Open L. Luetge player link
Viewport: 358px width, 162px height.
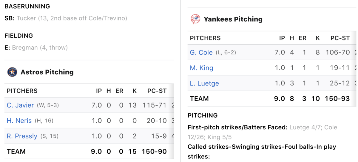204,83
